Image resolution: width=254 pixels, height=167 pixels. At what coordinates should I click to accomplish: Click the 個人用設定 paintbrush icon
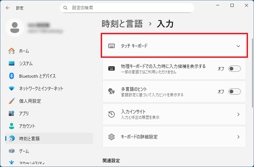[12, 101]
